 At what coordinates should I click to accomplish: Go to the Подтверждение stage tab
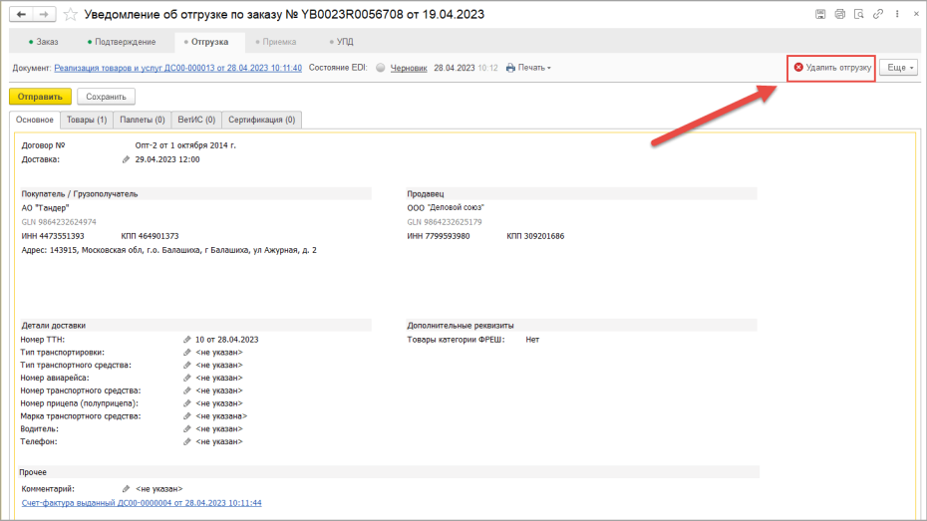[122, 42]
